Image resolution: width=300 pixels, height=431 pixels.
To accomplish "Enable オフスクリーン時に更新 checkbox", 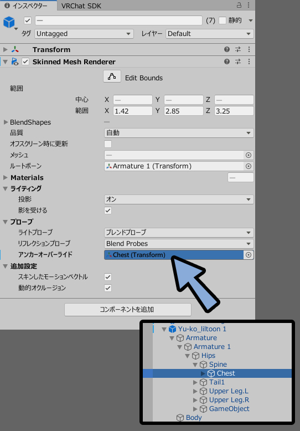I will point(108,144).
